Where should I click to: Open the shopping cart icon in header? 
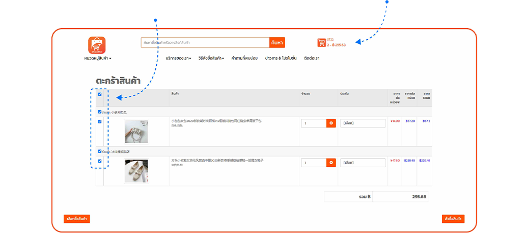(x=321, y=42)
